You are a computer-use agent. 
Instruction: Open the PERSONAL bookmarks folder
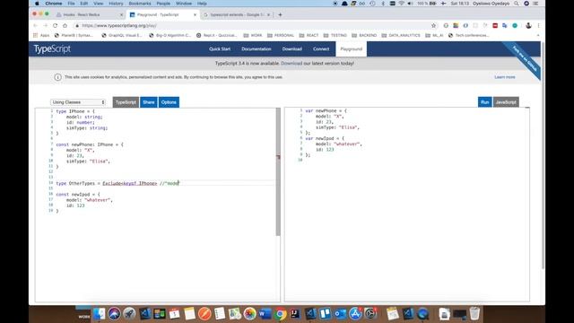pyautogui.click(x=281, y=36)
